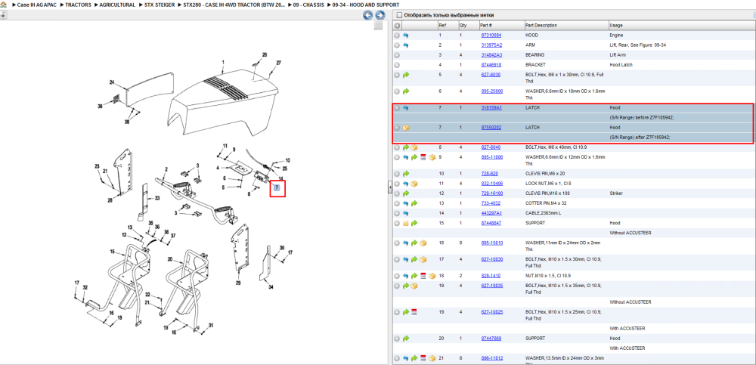Click the pin arrow icon above the diagram
Image resolution: width=756 pixels, height=365 pixels.
(3, 15)
